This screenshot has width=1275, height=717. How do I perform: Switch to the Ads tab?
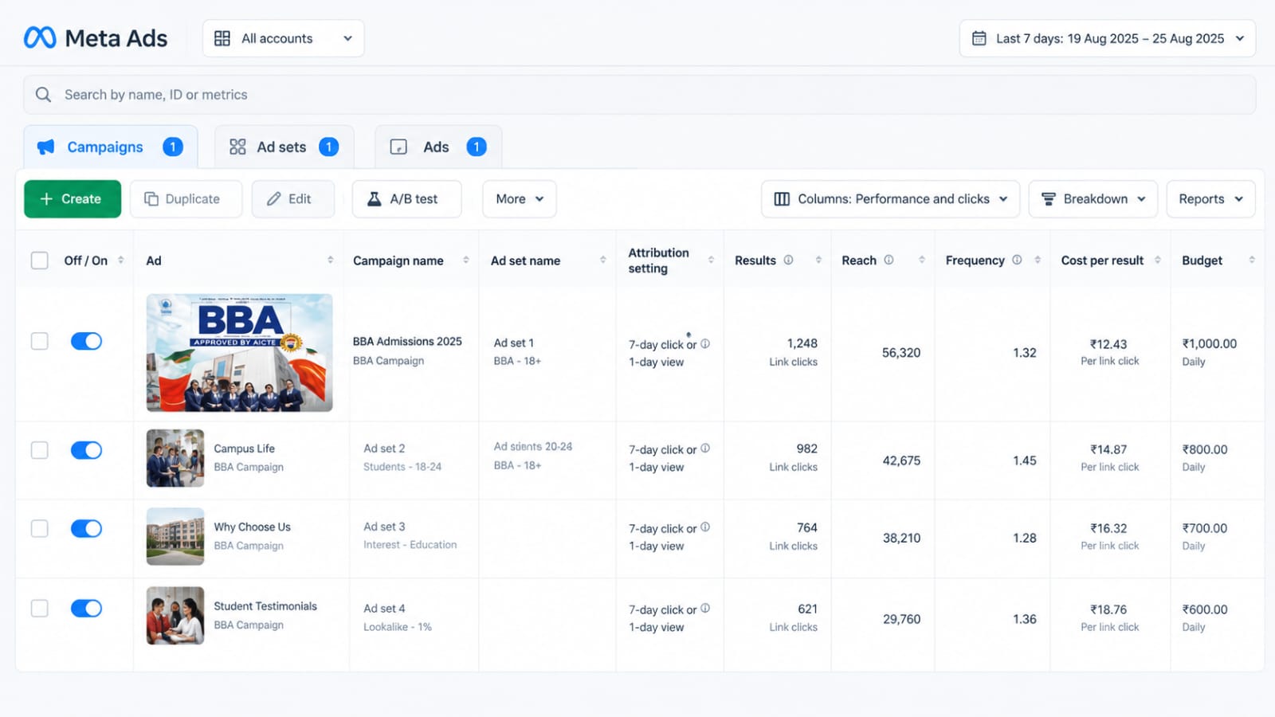438,147
